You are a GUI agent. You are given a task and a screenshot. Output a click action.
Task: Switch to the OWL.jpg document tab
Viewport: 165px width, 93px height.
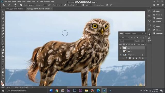[14, 9]
